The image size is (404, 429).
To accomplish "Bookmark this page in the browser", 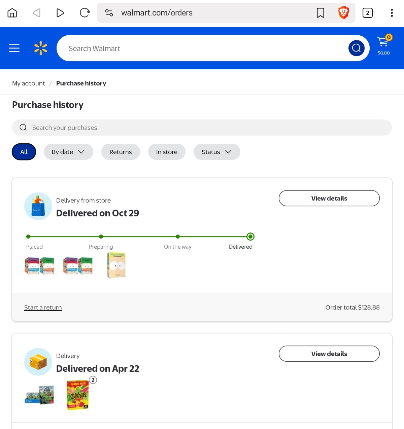I will (321, 13).
